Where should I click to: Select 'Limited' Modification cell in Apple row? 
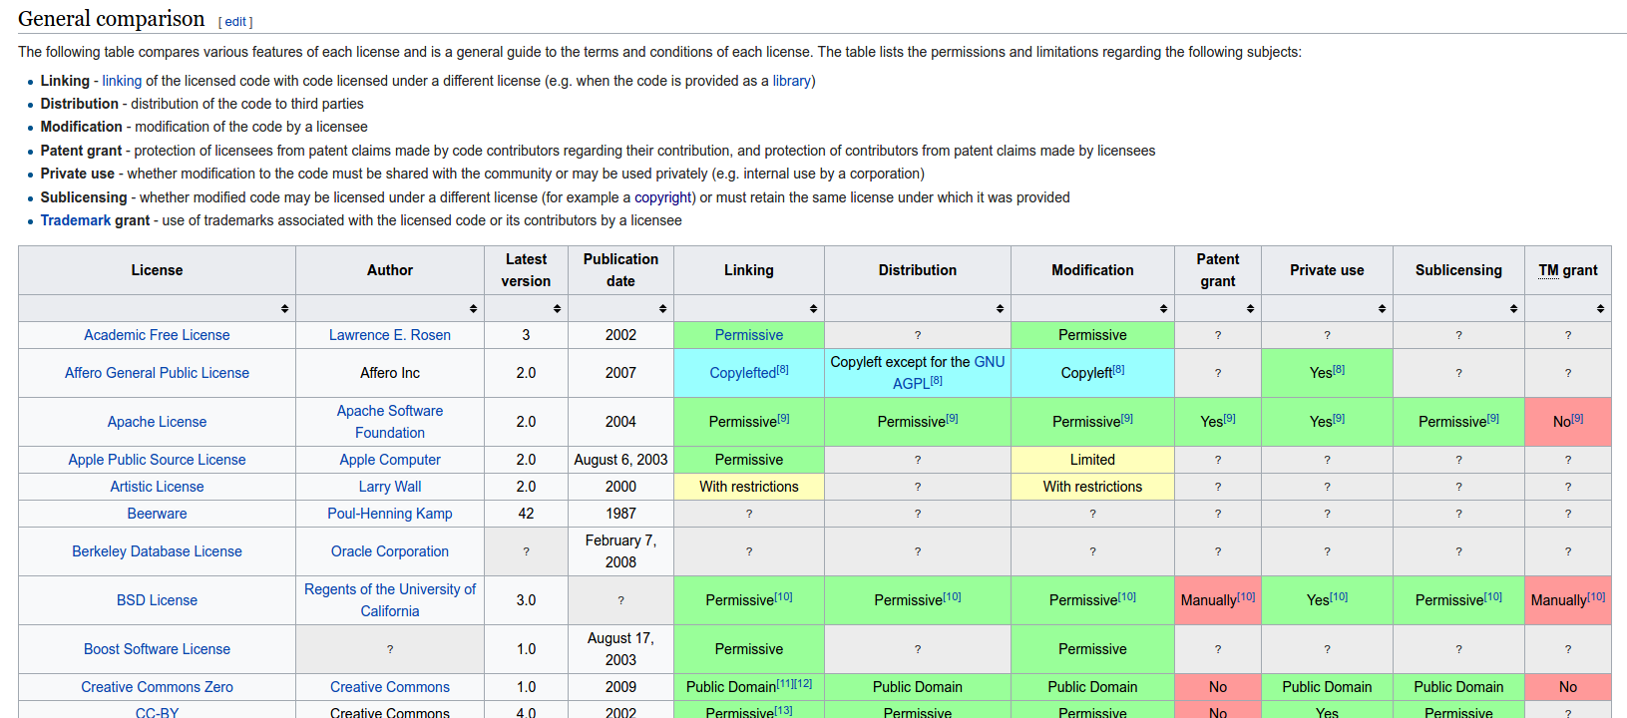point(1092,460)
